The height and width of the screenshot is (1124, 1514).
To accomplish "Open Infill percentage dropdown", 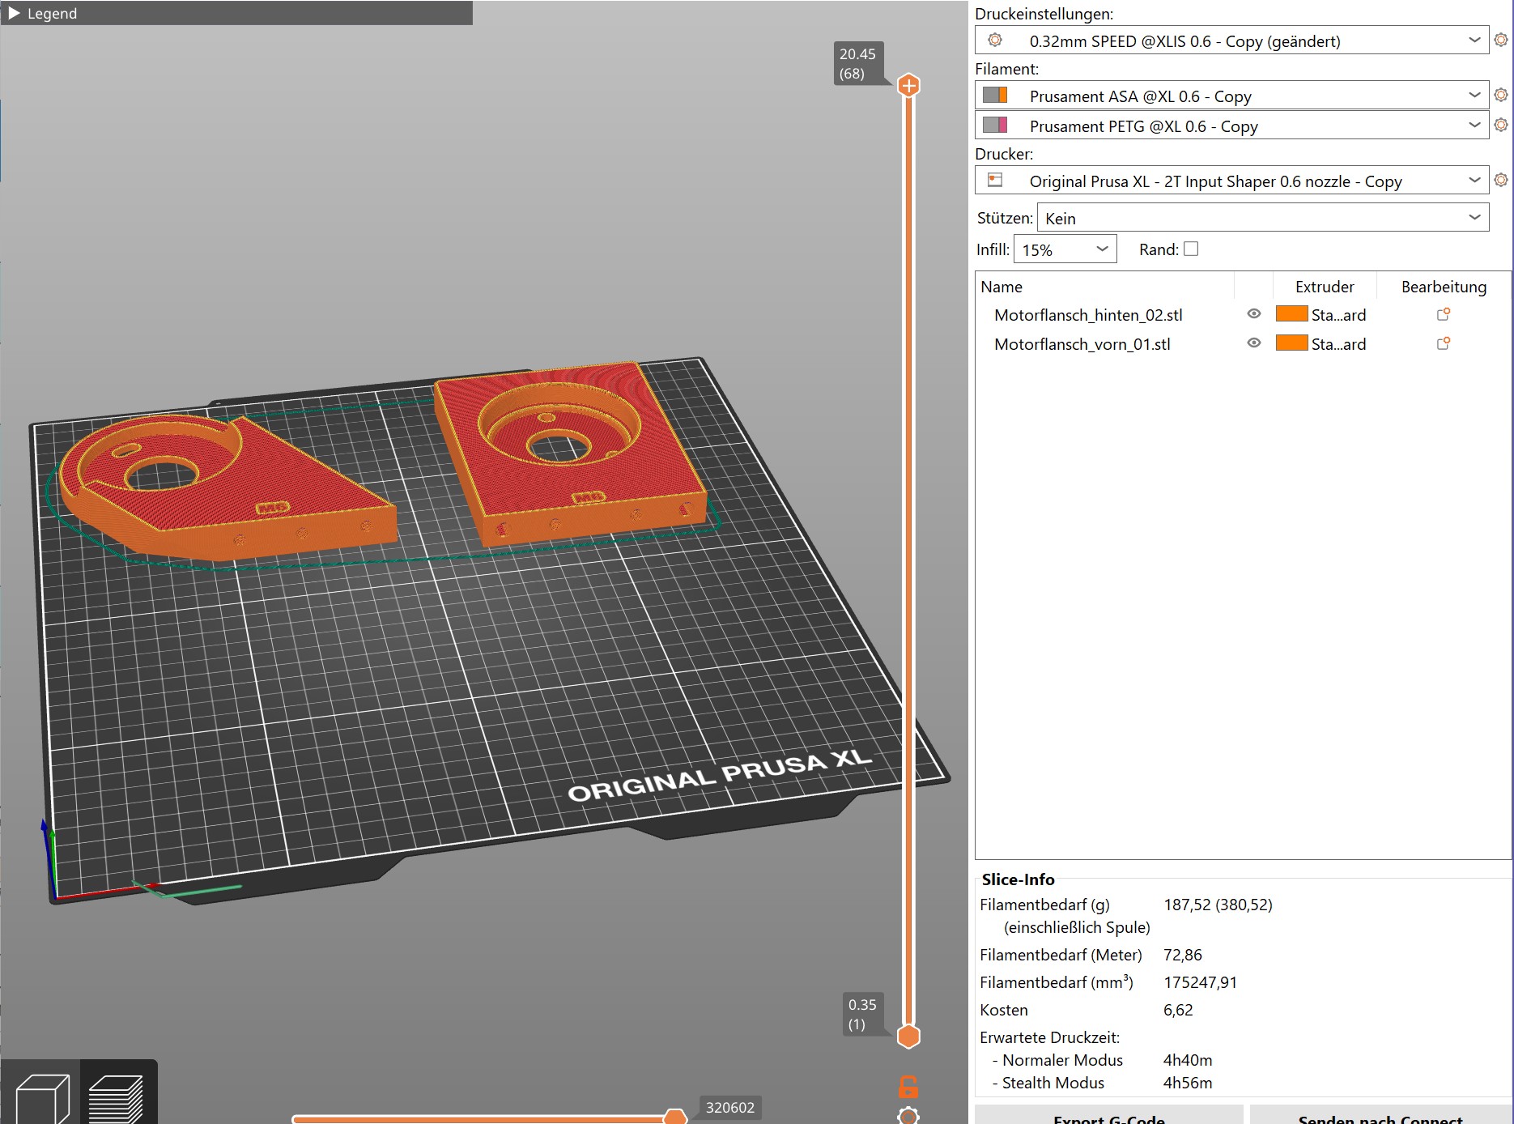I will pos(1065,249).
